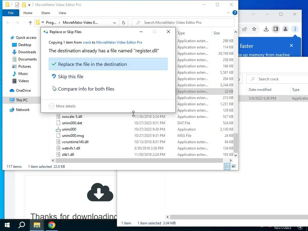Open the crack source folder link

[x=87, y=42]
